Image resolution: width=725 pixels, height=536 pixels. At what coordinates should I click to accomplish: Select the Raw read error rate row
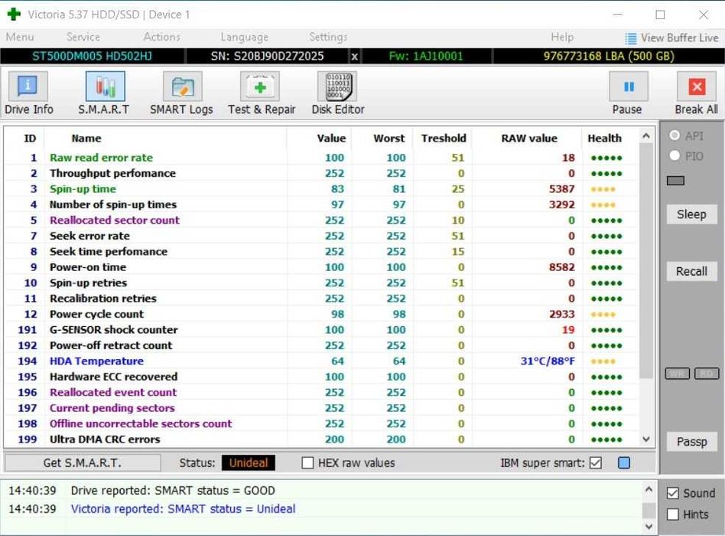tap(322, 158)
